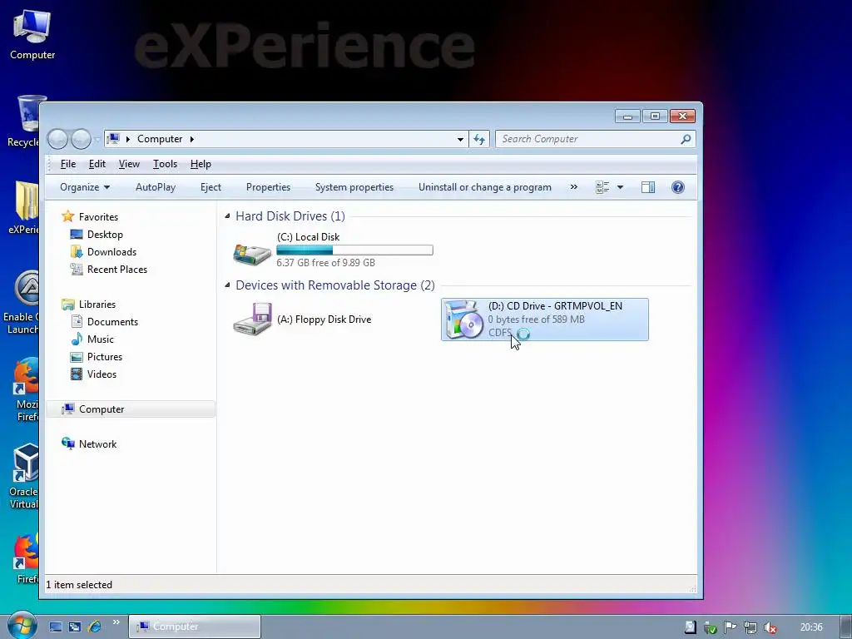The height and width of the screenshot is (639, 852).
Task: Click the 6.37 GB free text
Action: coord(325,263)
